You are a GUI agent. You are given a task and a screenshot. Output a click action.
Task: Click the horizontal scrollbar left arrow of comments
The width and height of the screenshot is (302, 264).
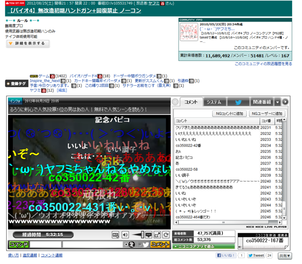[x=176, y=223]
